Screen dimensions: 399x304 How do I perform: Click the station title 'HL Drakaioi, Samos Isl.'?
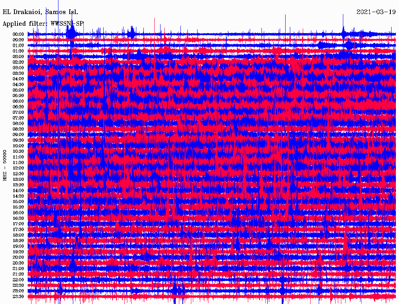pos(41,12)
